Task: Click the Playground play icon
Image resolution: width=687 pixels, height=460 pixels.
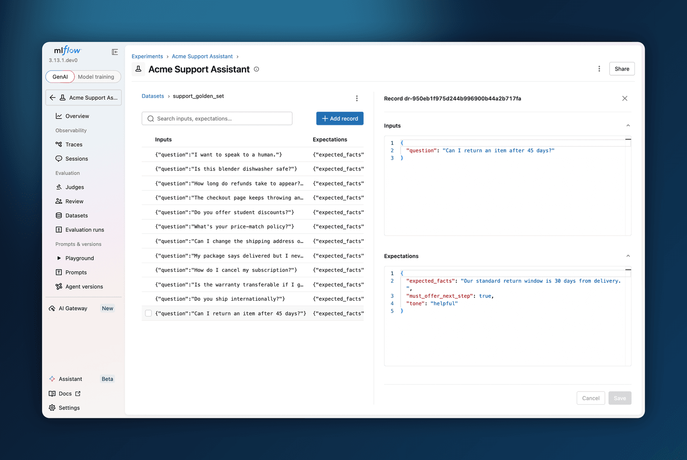Action: tap(59, 258)
